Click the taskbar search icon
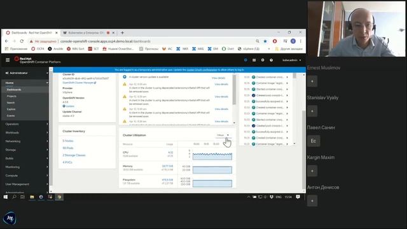Viewport: 407px width, 229px height. (x=14, y=197)
